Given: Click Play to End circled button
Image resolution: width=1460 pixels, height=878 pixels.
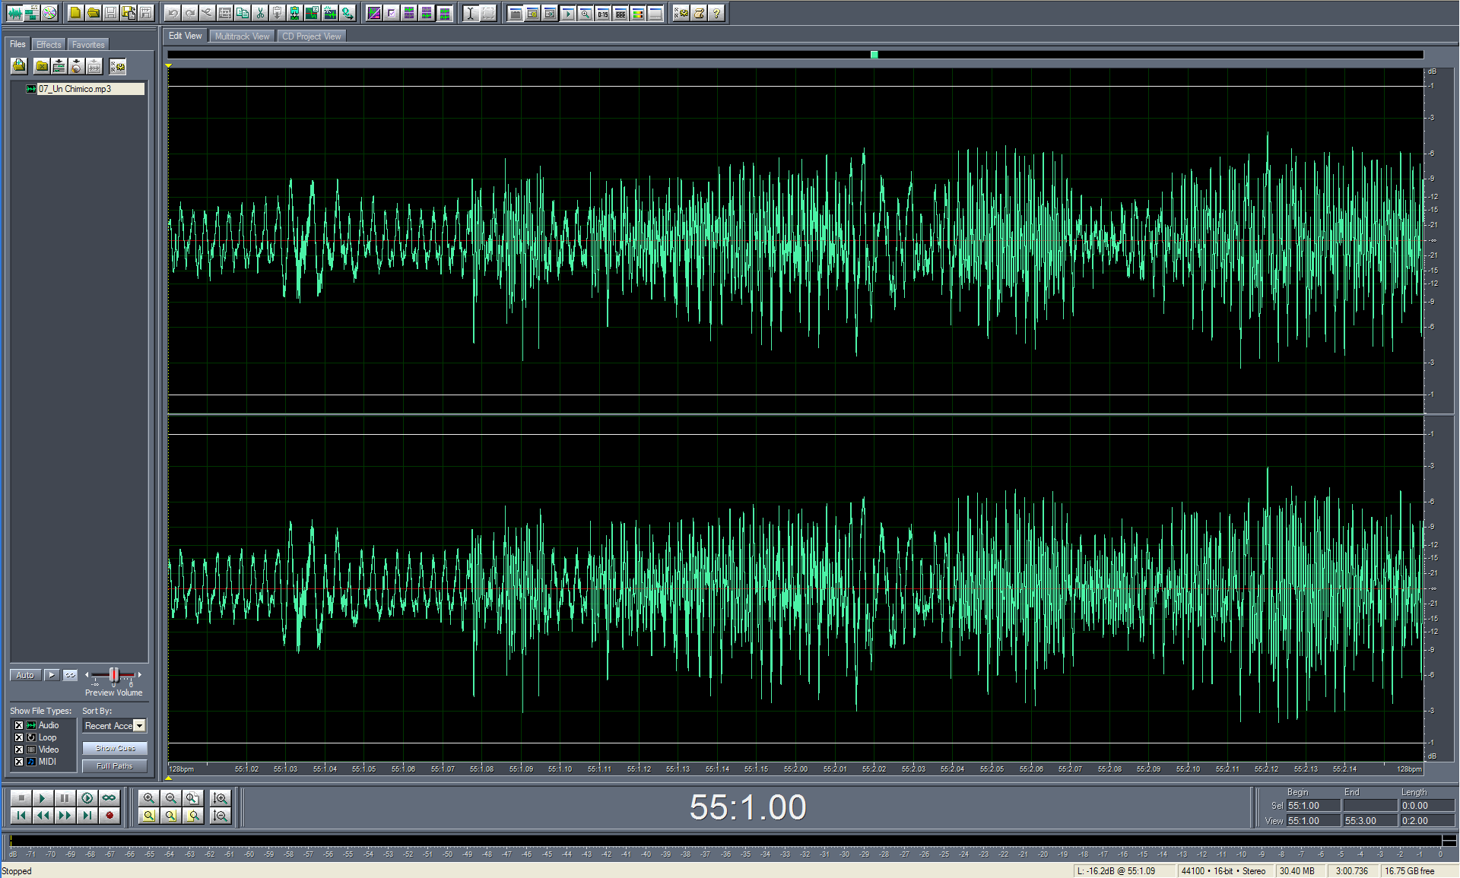Looking at the screenshot, I should (x=87, y=797).
